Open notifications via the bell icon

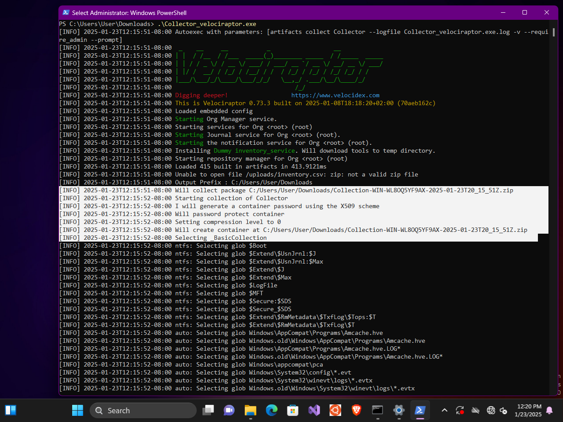[549, 410]
